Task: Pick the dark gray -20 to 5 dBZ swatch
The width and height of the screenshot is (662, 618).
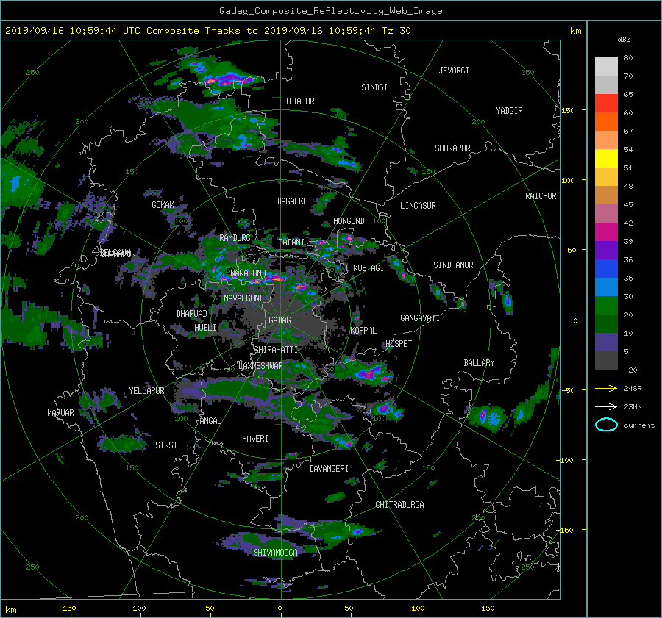Action: pyautogui.click(x=606, y=361)
